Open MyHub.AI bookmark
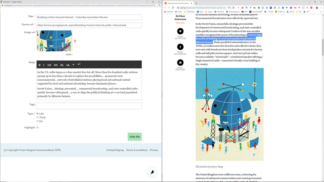This screenshot has width=324, height=182. (x=219, y=12)
